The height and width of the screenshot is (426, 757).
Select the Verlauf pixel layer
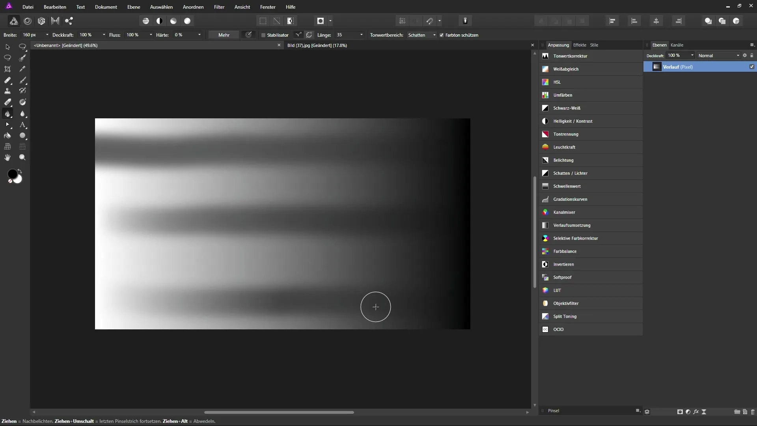tap(700, 67)
